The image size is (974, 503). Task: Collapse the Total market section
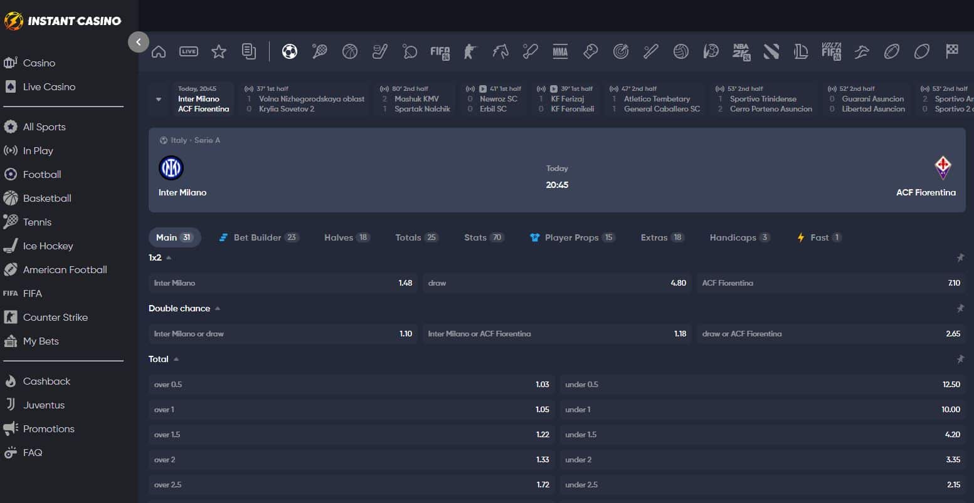176,359
